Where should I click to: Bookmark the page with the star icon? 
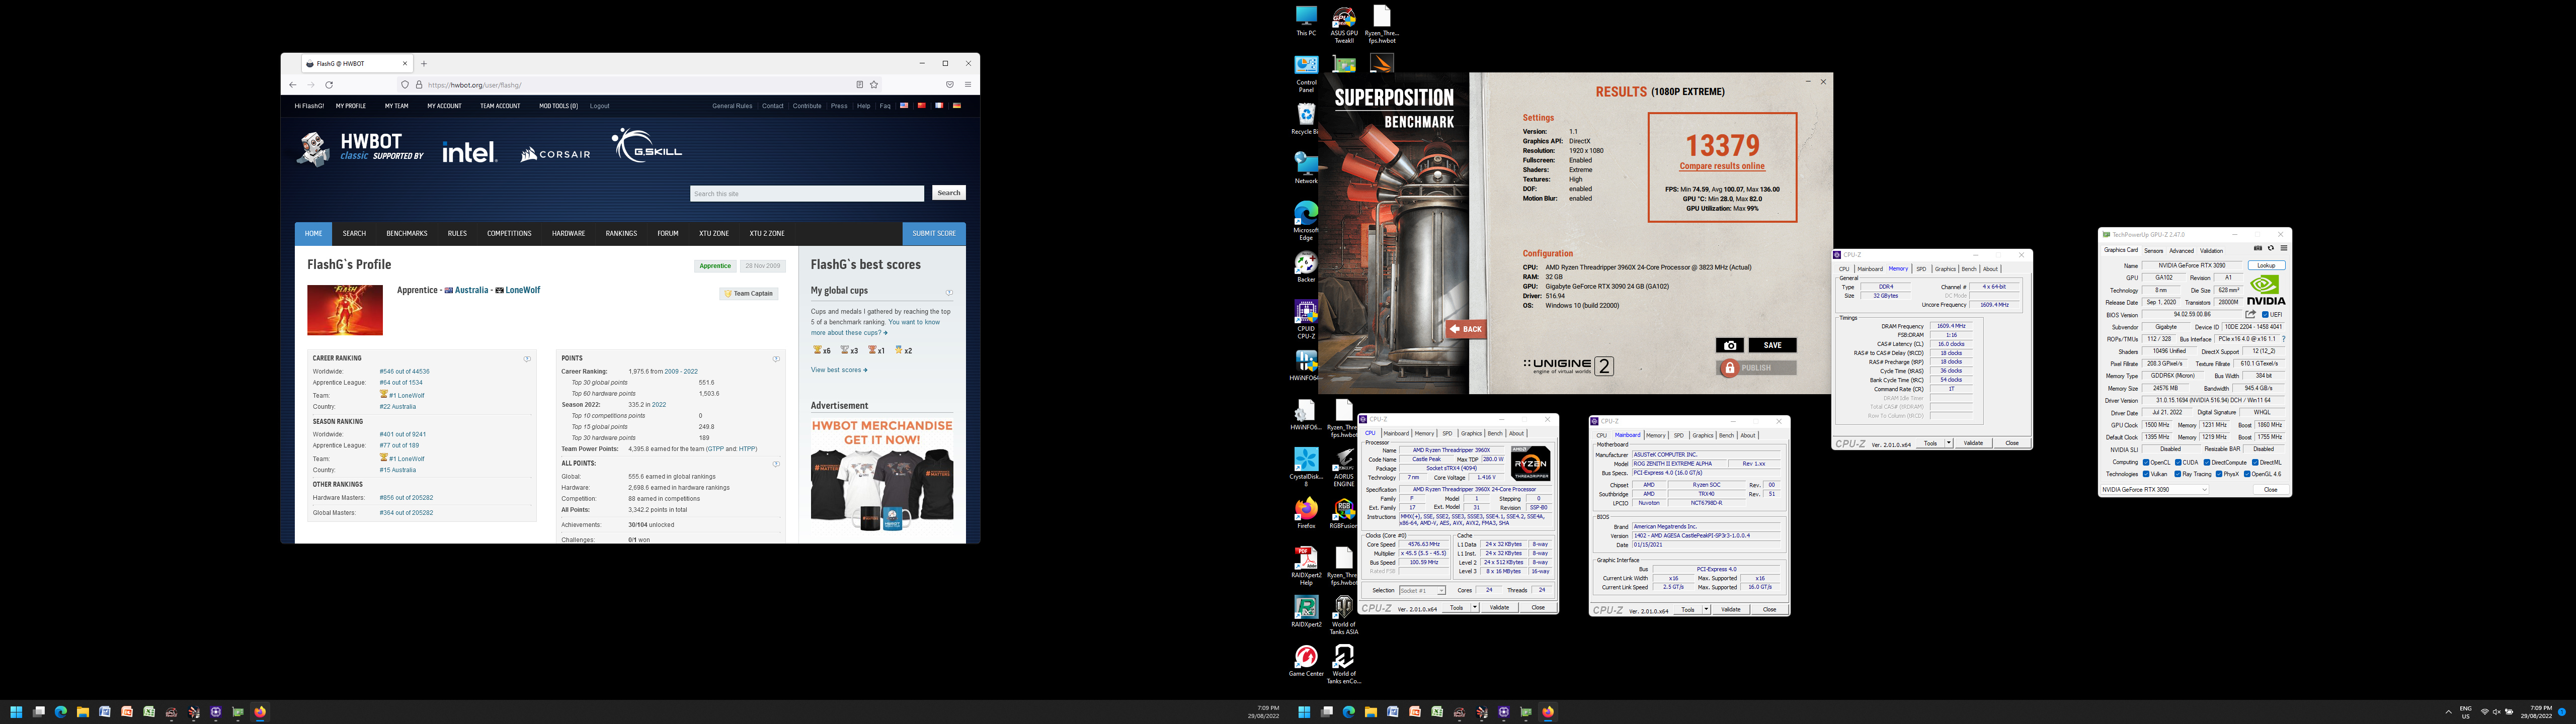pos(874,85)
